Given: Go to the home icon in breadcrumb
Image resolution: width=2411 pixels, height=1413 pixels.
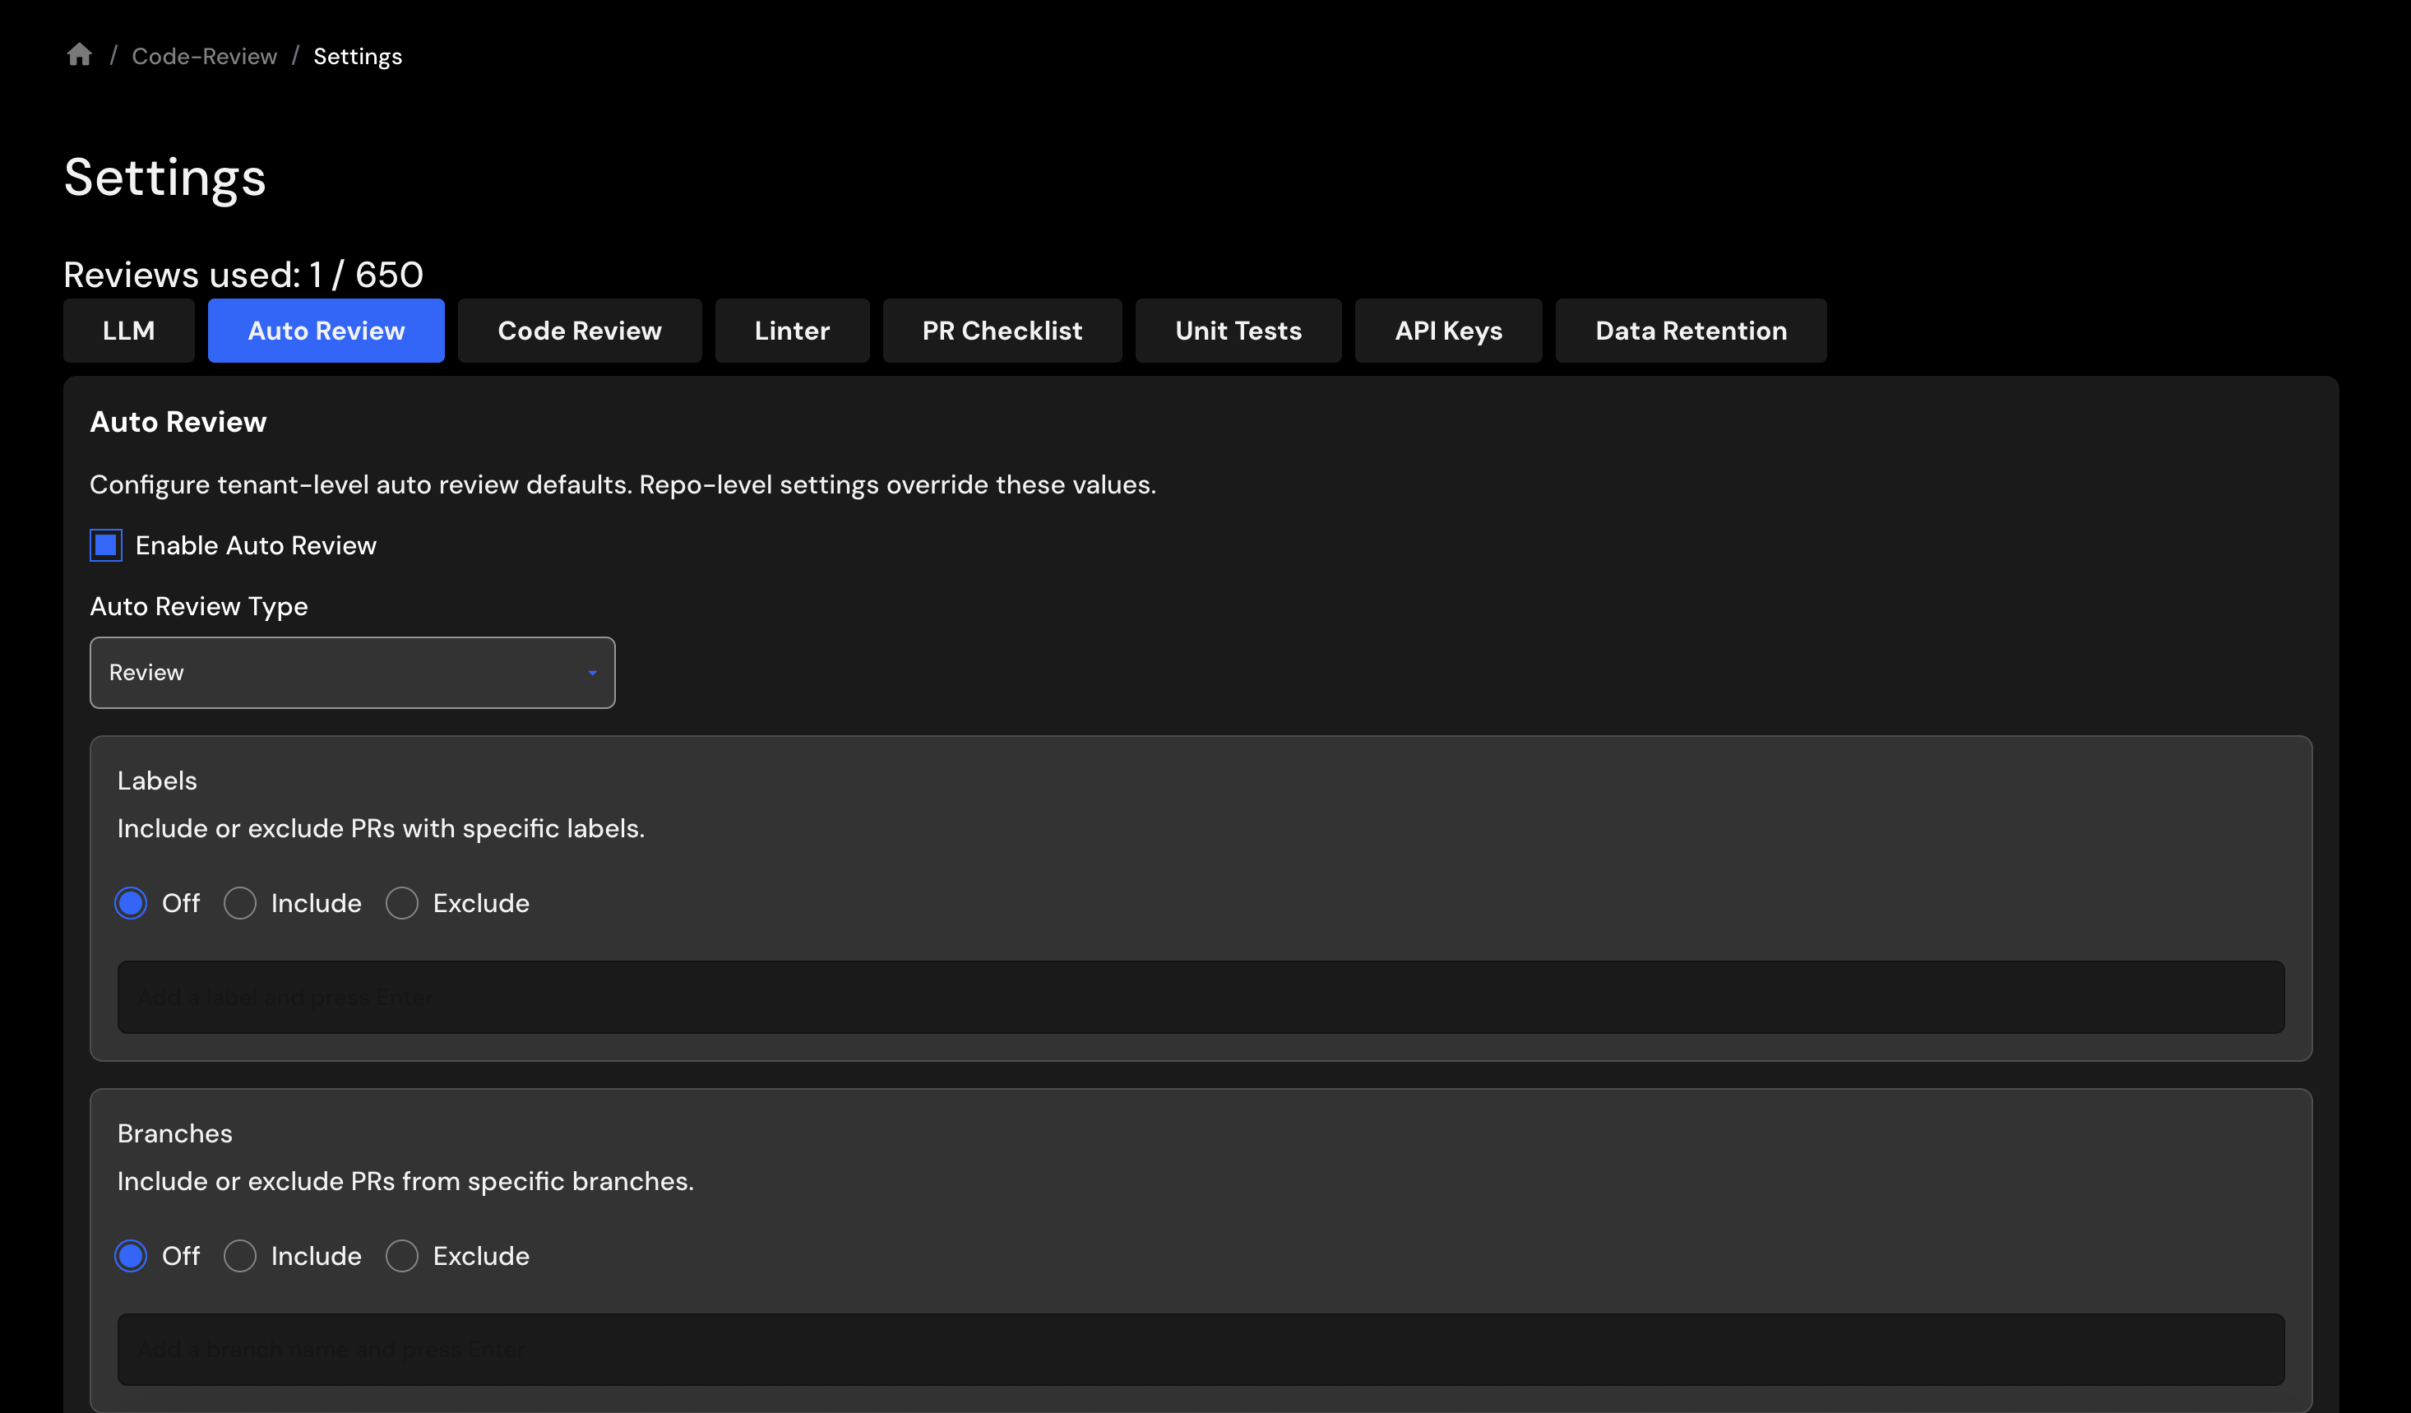Looking at the screenshot, I should coord(80,55).
